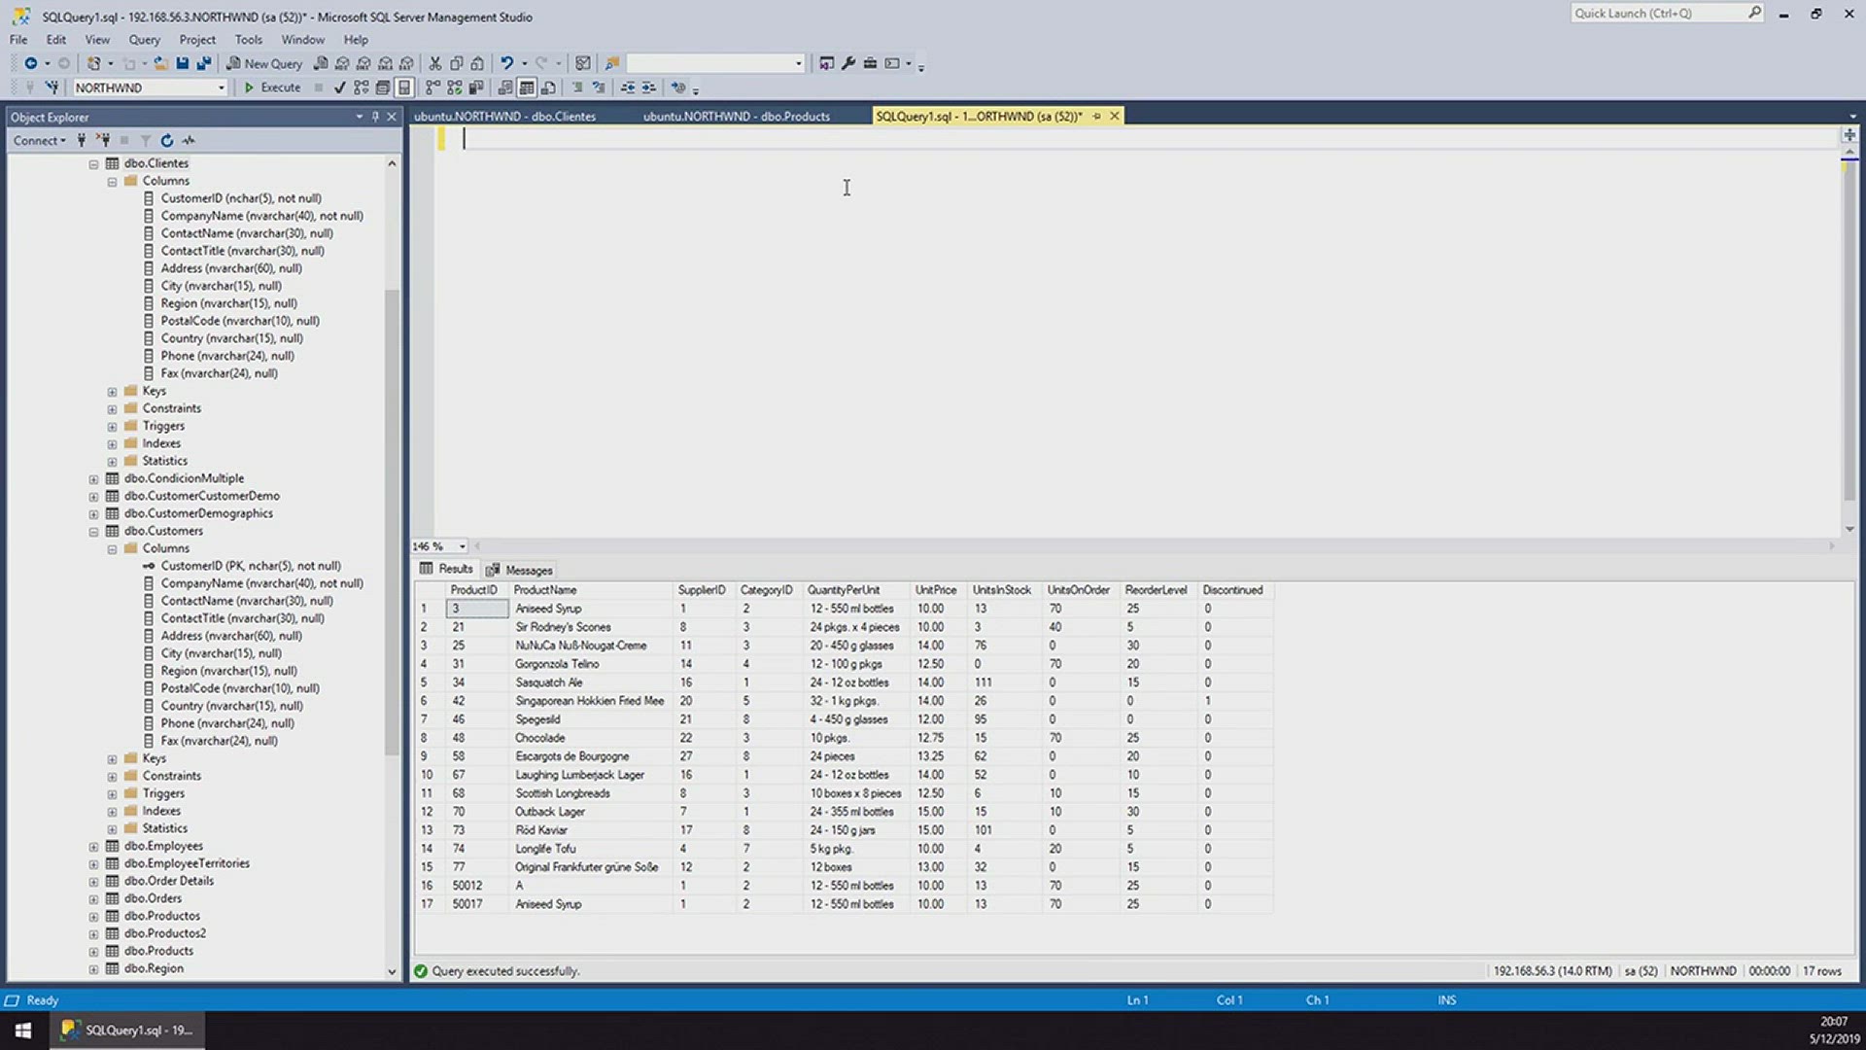Viewport: 1866px width, 1050px height.
Task: Expand the dbo.CondicionMultiple table
Action: pyautogui.click(x=94, y=479)
